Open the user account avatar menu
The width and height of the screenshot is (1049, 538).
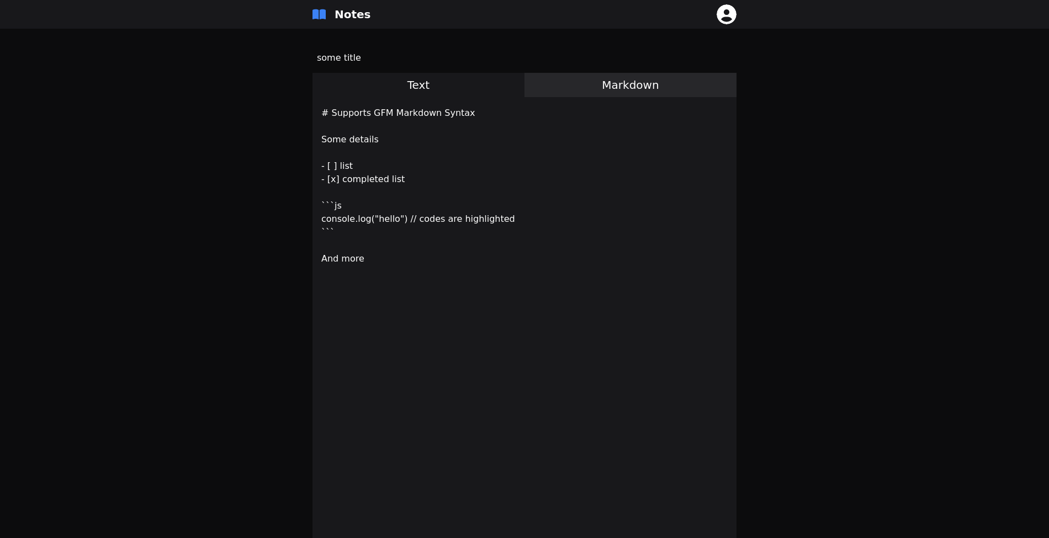tap(726, 14)
